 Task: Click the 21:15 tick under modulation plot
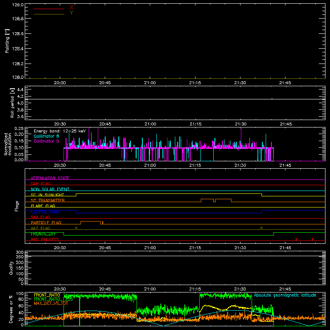[x=195, y=165]
